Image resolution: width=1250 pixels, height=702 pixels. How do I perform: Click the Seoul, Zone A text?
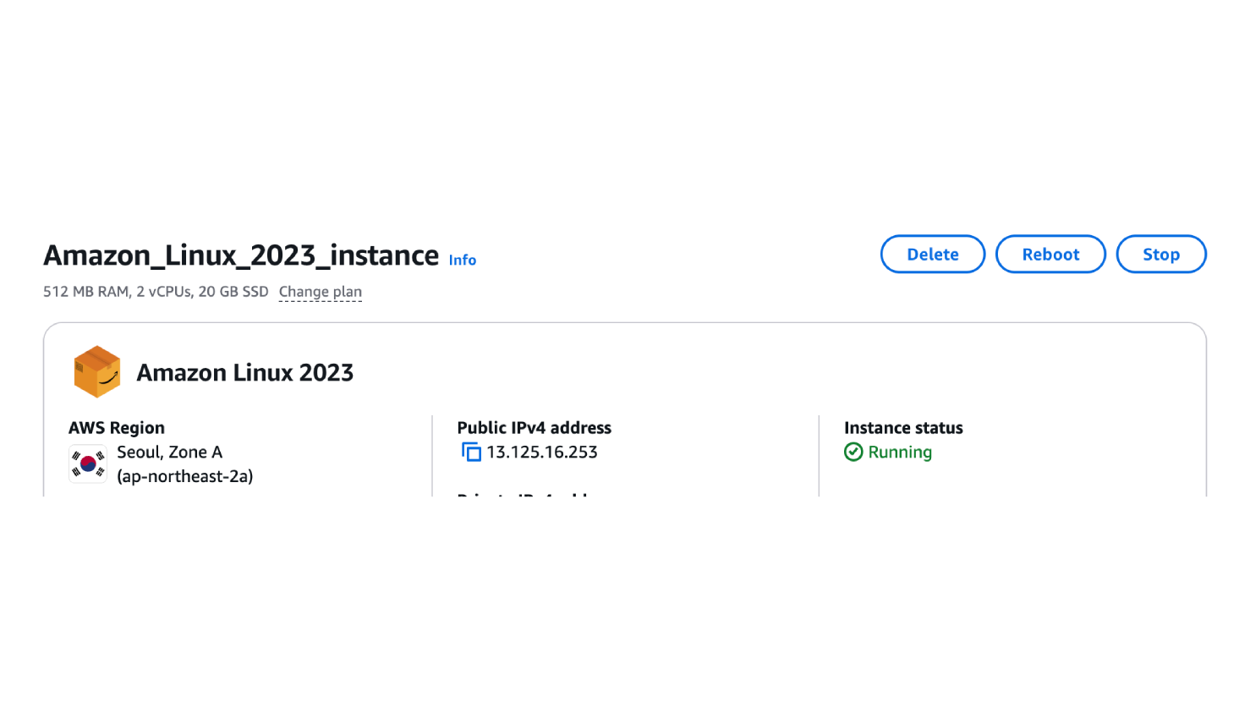click(169, 452)
